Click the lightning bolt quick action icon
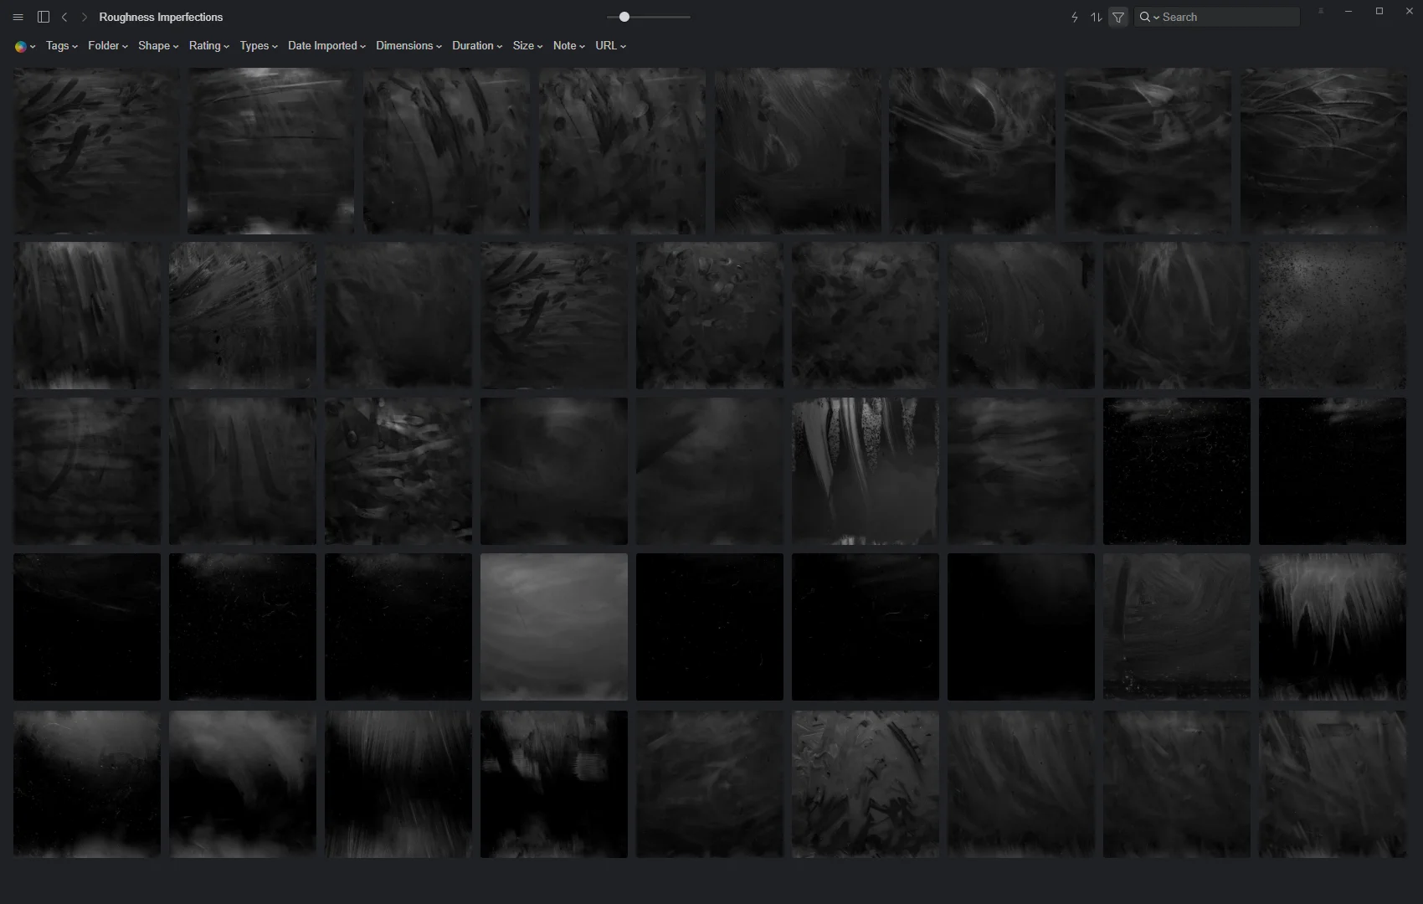The height and width of the screenshot is (904, 1423). coord(1075,17)
